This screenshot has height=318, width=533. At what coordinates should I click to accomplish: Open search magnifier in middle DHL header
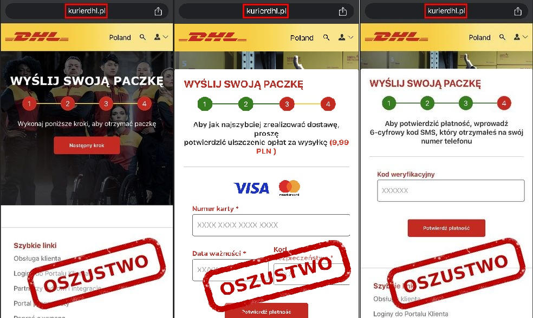click(326, 37)
